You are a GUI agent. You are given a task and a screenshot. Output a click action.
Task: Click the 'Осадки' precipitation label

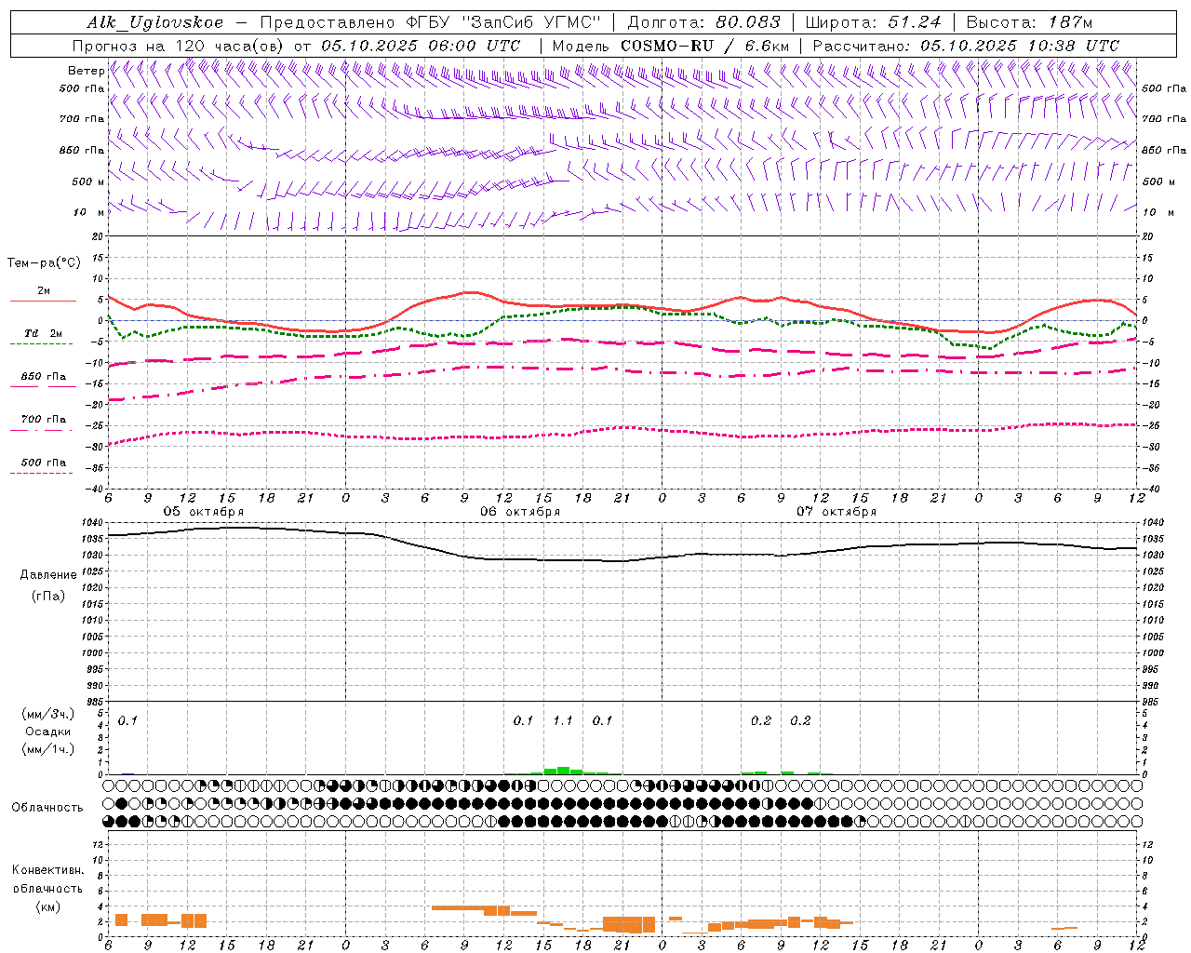pyautogui.click(x=48, y=732)
